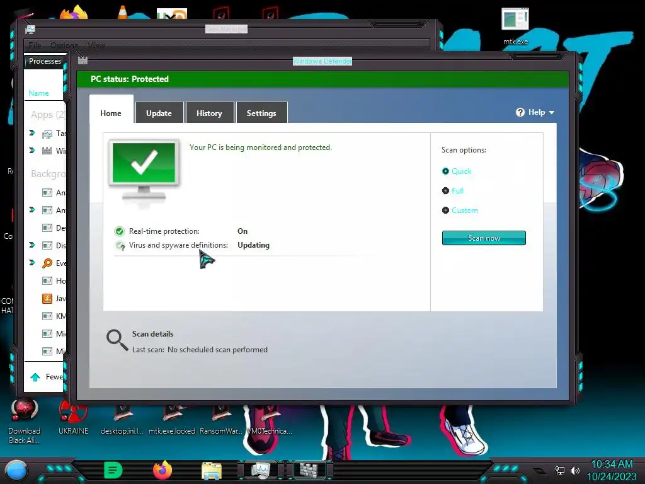Open the History tab in Windows Defender
This screenshot has height=484, width=645.
209,112
